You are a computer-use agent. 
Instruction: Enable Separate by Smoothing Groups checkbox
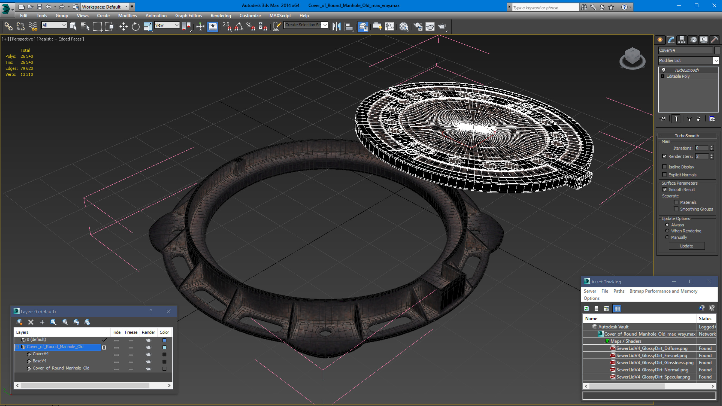tap(676, 209)
